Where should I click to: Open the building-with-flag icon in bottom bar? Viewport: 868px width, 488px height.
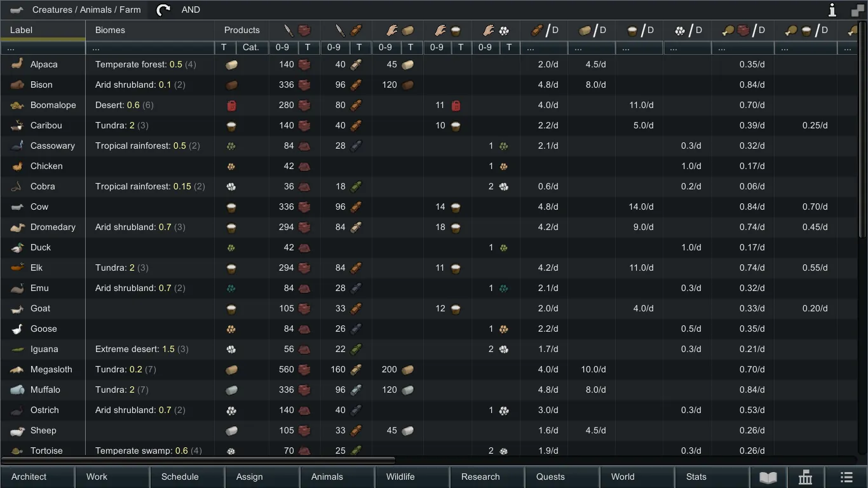click(805, 477)
